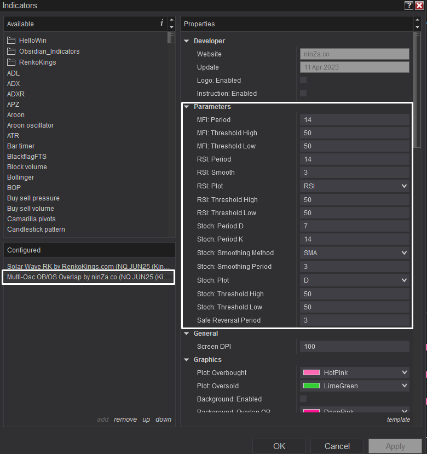The image size is (427, 454).
Task: Toggle the Background: Enabled checkbox
Action: click(x=303, y=399)
